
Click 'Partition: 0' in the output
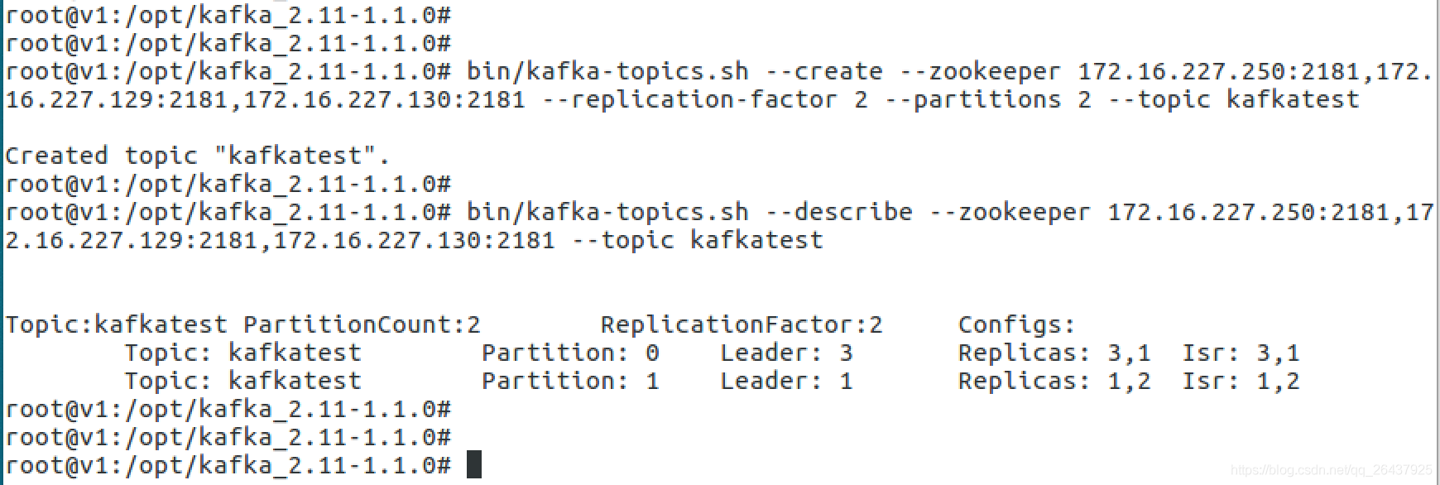coord(570,353)
